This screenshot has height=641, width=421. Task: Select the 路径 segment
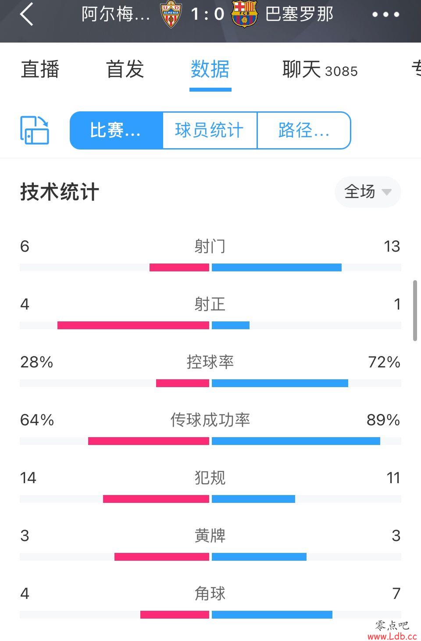[x=304, y=130]
